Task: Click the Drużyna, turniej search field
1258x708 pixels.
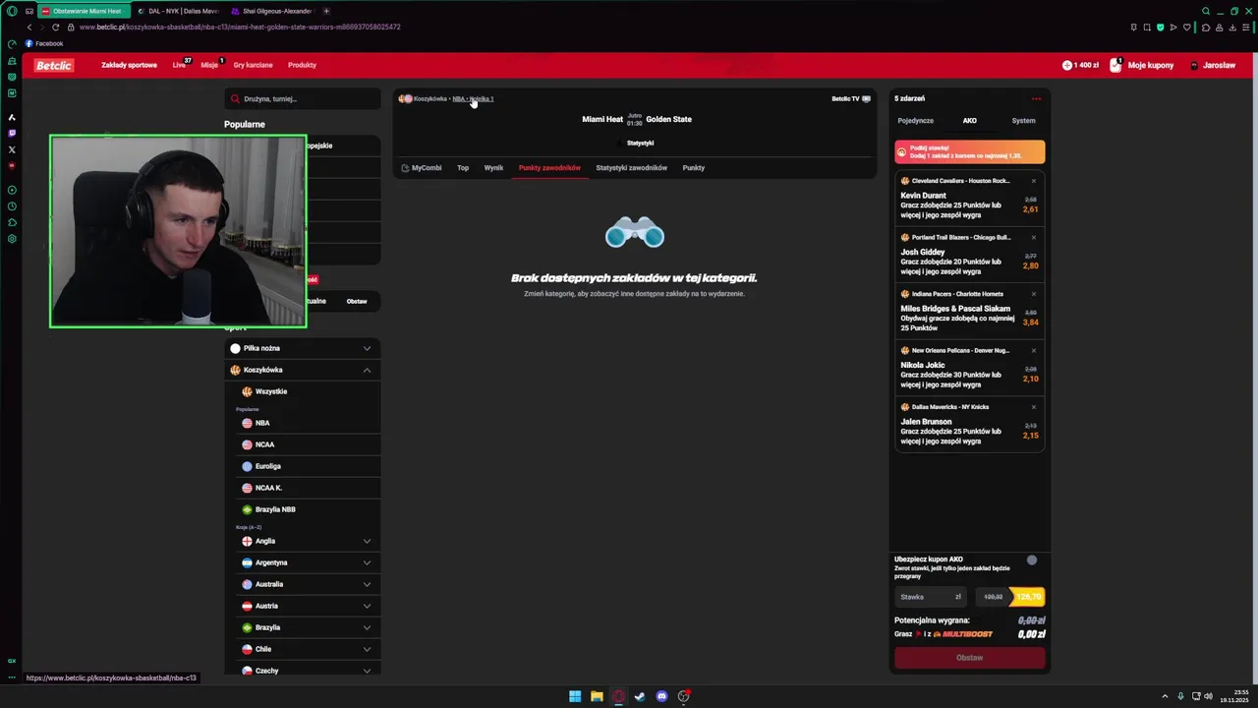Action: (x=303, y=98)
